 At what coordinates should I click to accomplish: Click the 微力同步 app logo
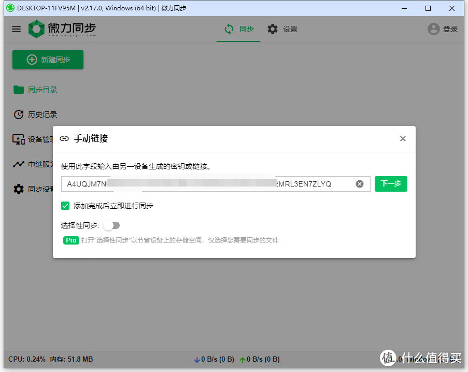36,29
